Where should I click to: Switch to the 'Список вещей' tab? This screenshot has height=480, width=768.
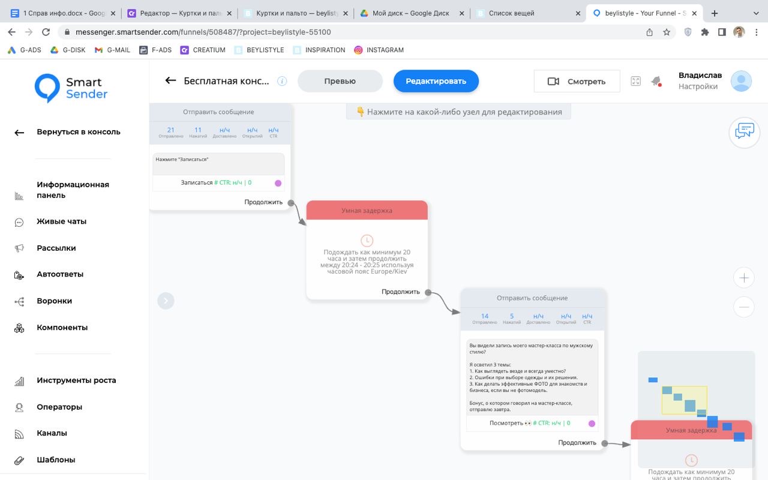click(529, 13)
